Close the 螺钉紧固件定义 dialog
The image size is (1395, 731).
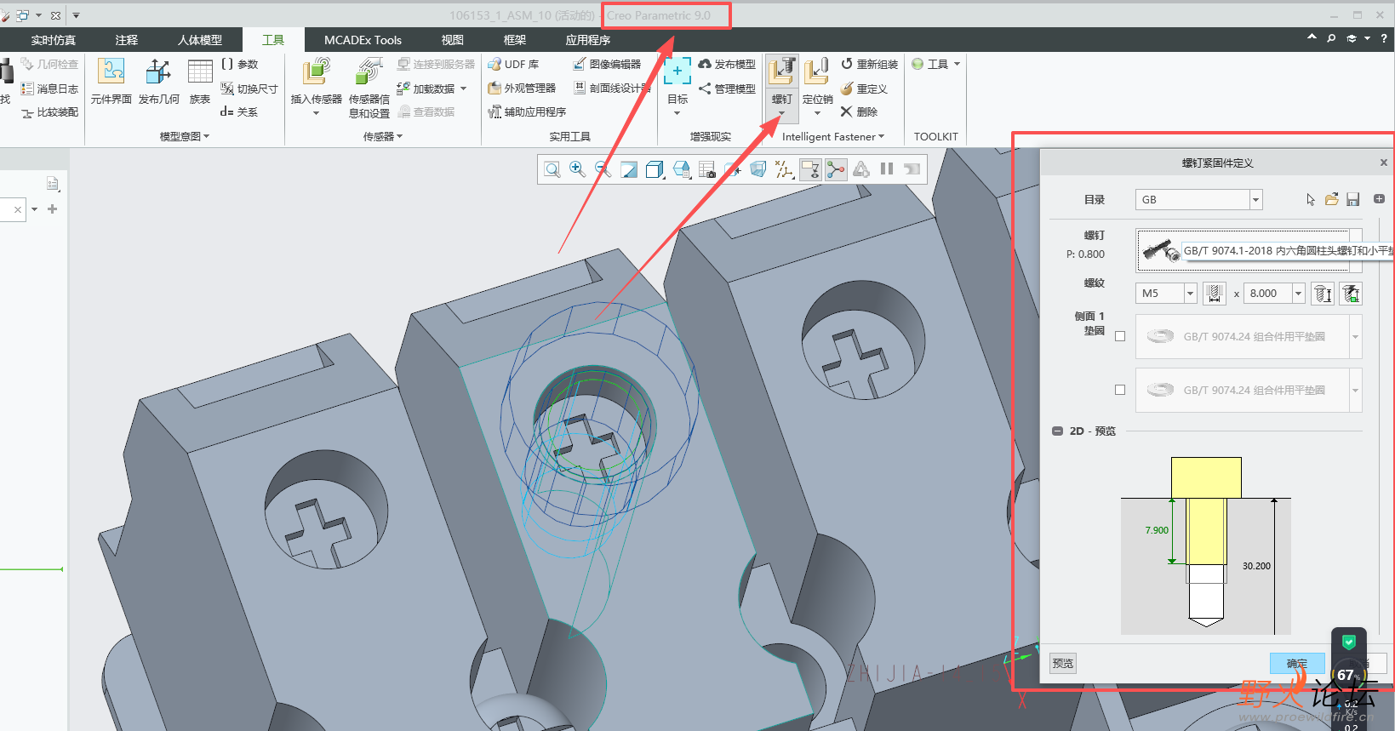(x=1384, y=163)
